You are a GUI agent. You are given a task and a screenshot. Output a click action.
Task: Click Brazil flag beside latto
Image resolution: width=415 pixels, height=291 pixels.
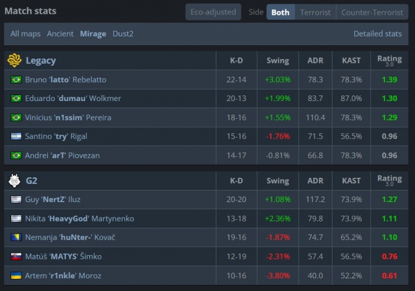point(16,80)
